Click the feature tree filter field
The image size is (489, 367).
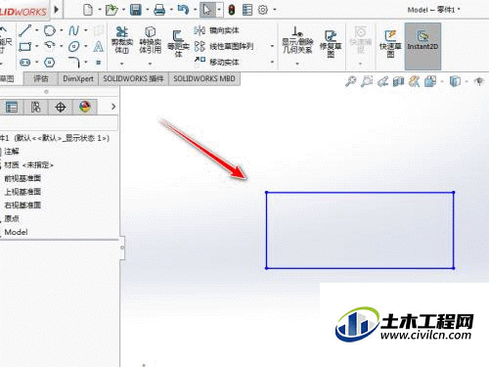tap(59, 122)
